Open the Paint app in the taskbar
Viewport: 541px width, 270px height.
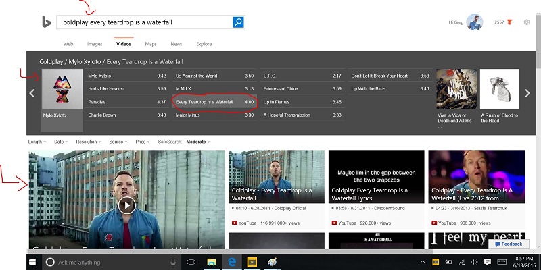[273, 262]
